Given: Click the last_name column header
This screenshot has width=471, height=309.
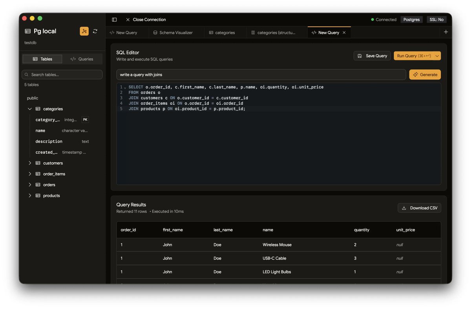Looking at the screenshot, I should (223, 230).
